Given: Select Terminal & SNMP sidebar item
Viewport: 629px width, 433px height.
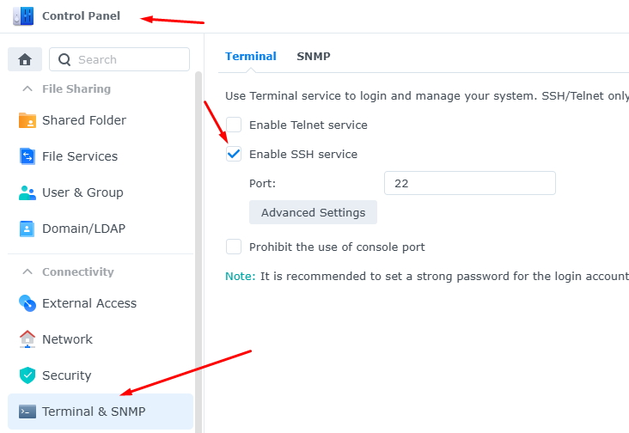Looking at the screenshot, I should click(101, 412).
